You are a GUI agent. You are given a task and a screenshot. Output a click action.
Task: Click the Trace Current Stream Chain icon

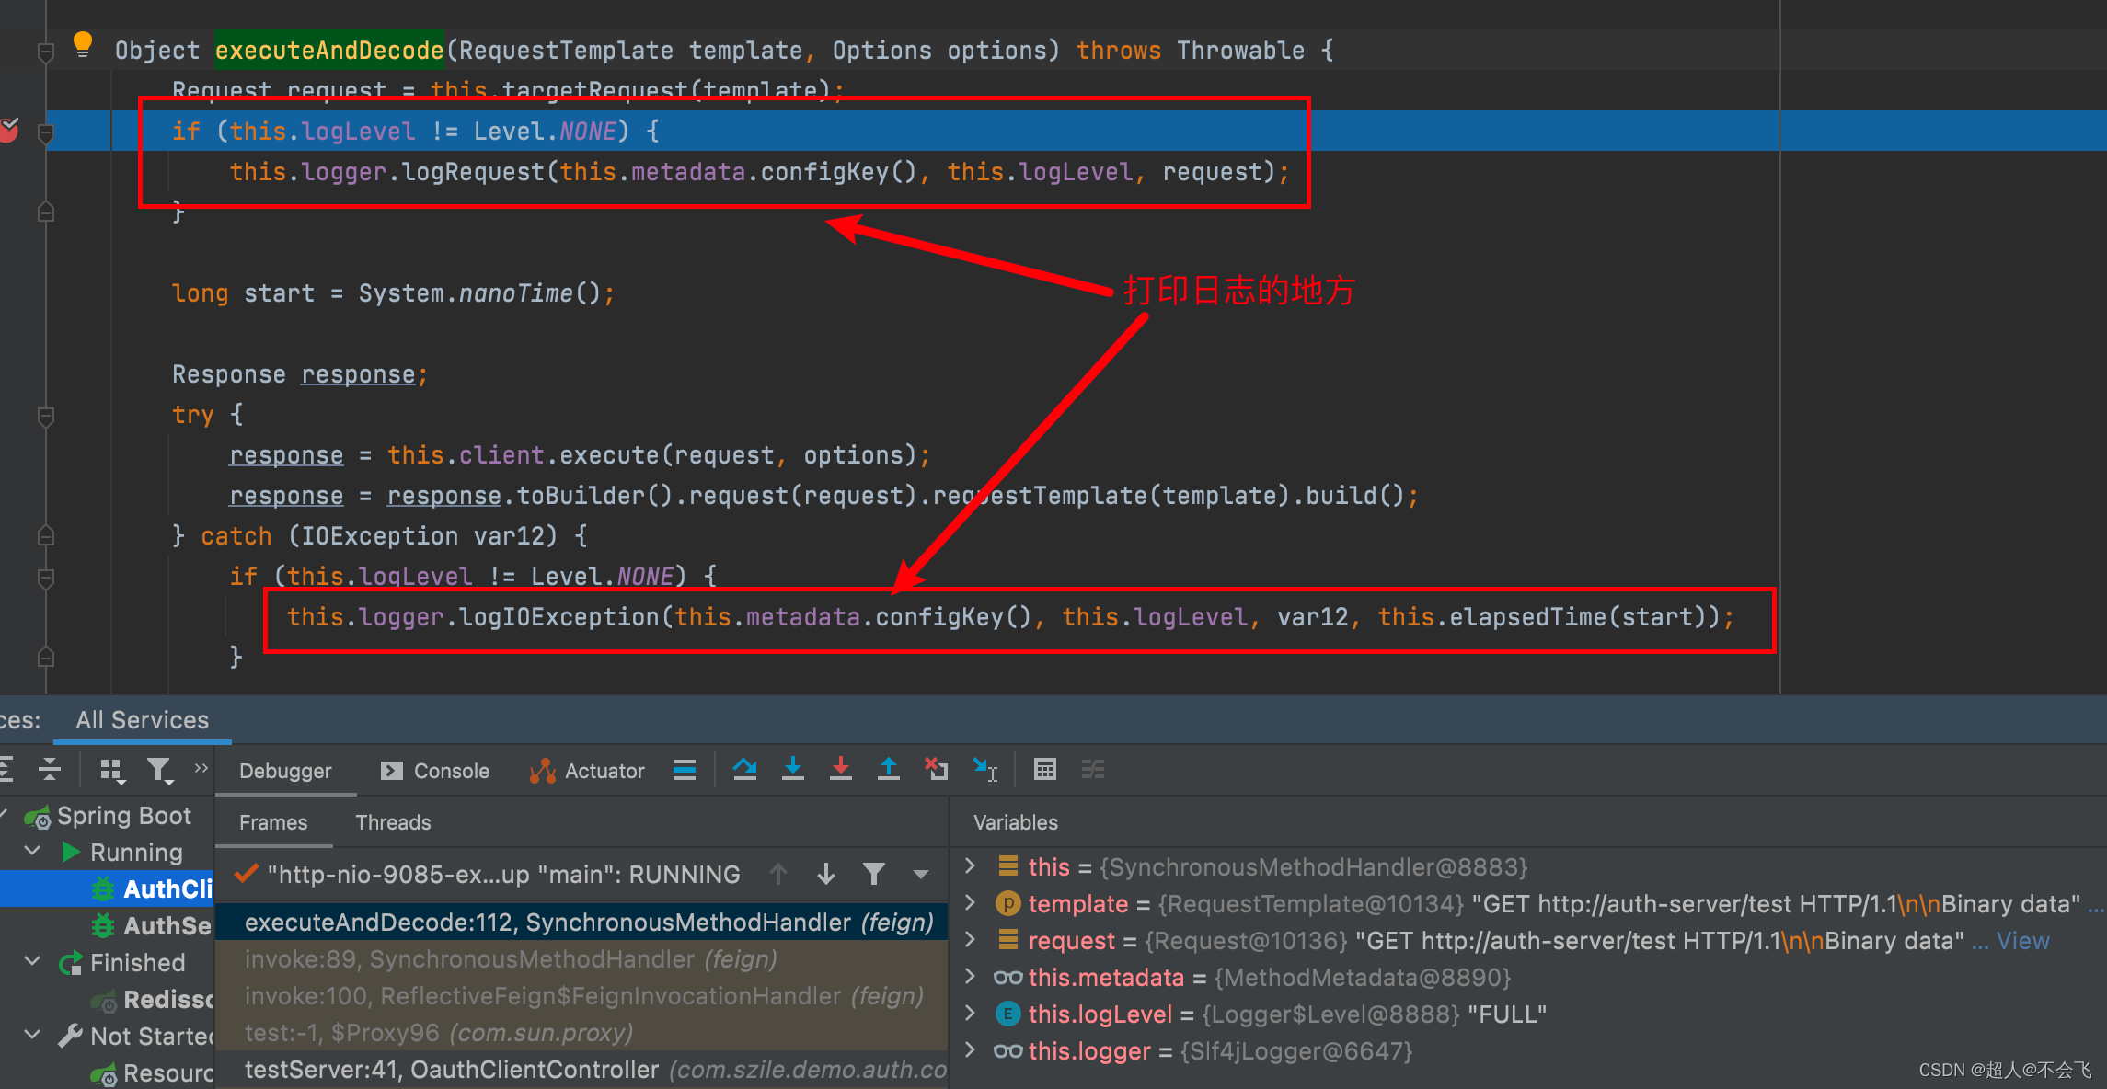click(x=1093, y=769)
